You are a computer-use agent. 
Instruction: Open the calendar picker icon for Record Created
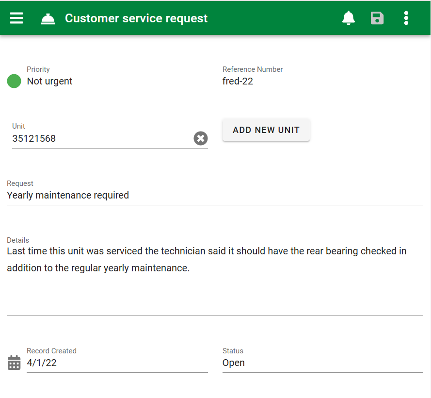tap(14, 363)
